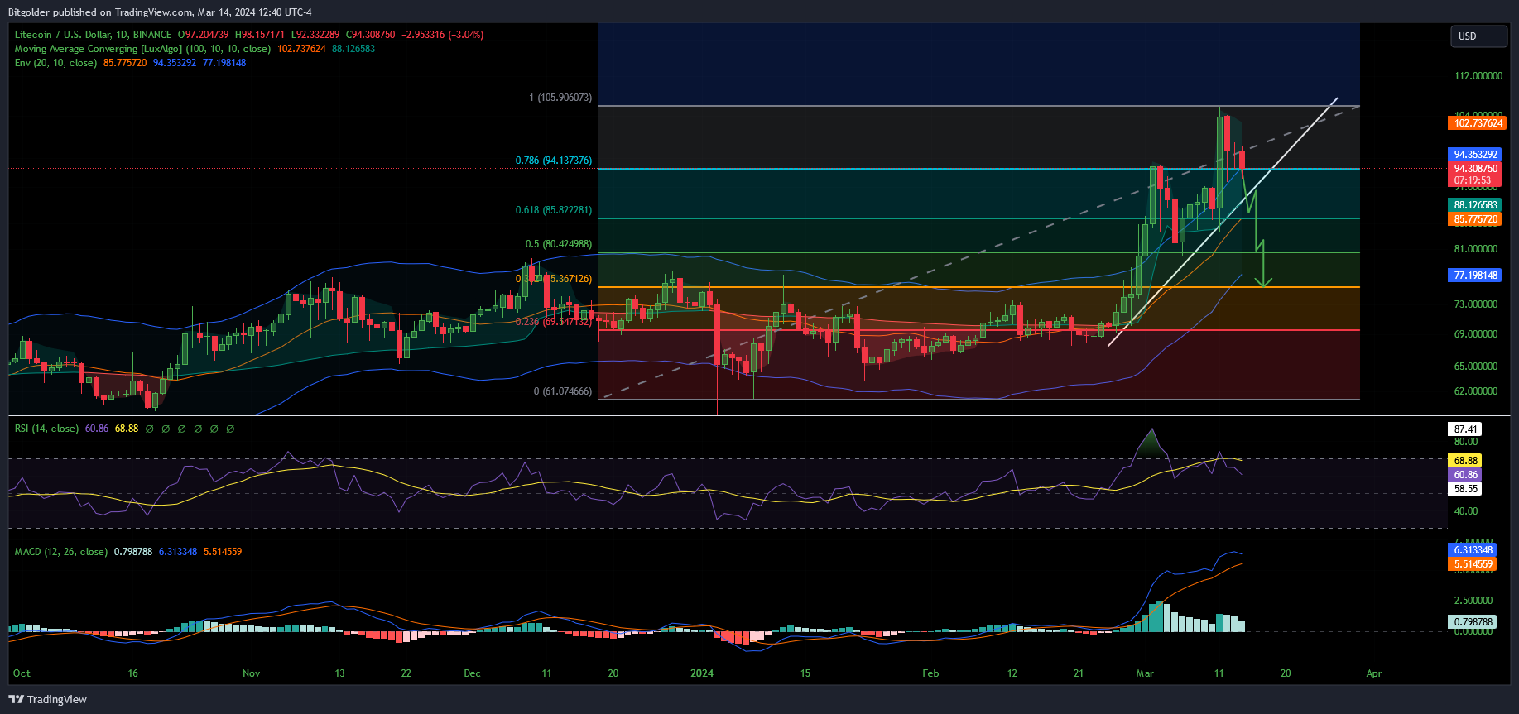Screen dimensions: 1519x714
Task: Click the red 94.308750 current price label
Action: pyautogui.click(x=1476, y=168)
